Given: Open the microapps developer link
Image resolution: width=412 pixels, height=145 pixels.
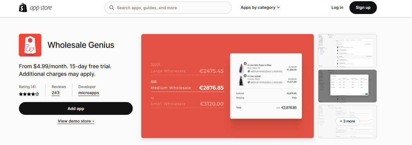Looking at the screenshot, I should point(89,93).
